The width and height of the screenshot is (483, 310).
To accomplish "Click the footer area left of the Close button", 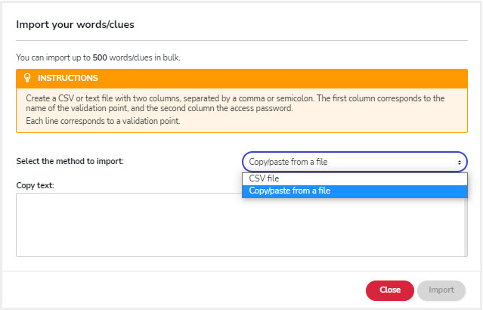I will click(x=184, y=290).
